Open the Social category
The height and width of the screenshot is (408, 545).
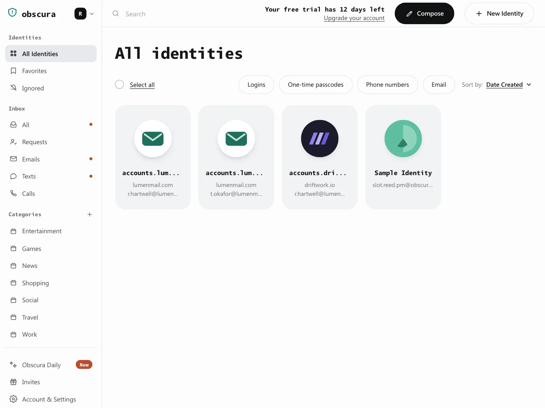[51, 300]
